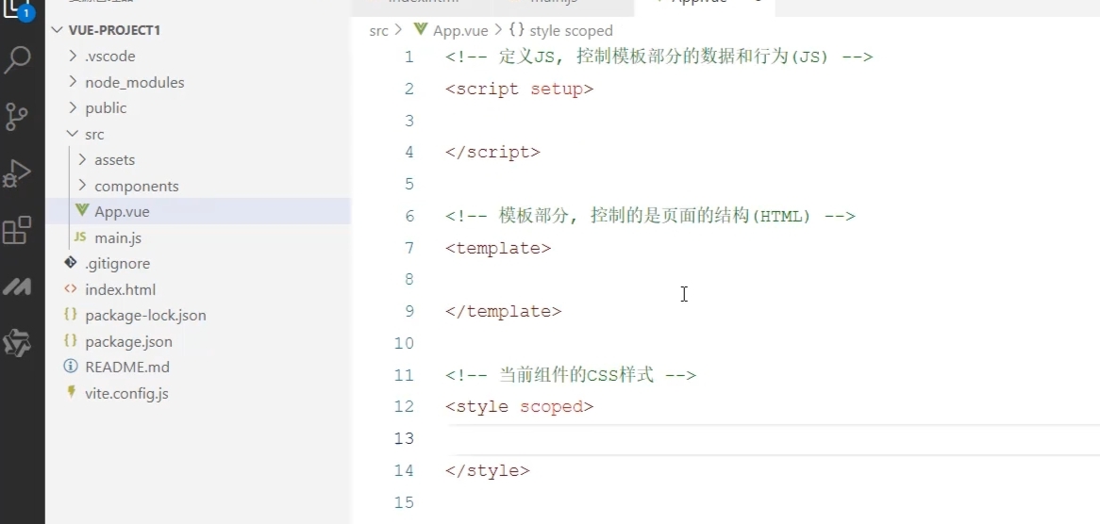Click line number 1 in the gutter
Screen dimensions: 1100x524
409,57
